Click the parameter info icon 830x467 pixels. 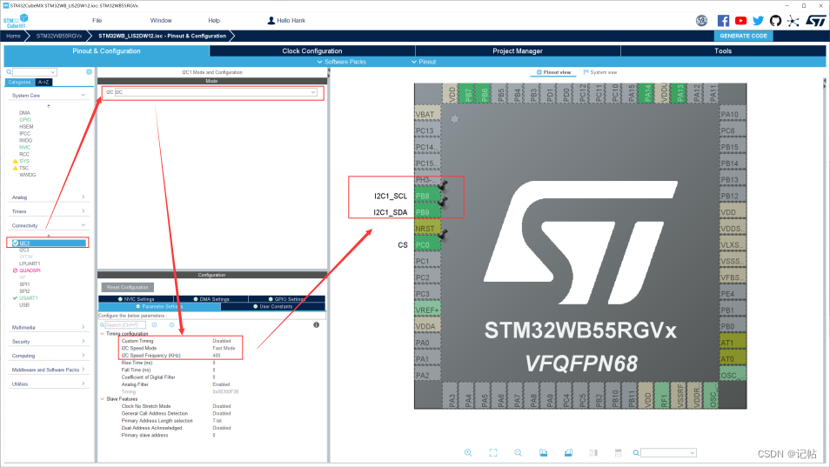pos(316,324)
